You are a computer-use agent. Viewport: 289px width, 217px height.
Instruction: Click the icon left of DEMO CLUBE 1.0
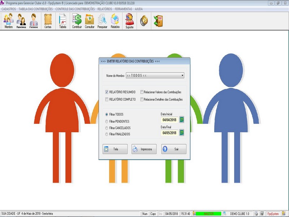tap(225, 214)
